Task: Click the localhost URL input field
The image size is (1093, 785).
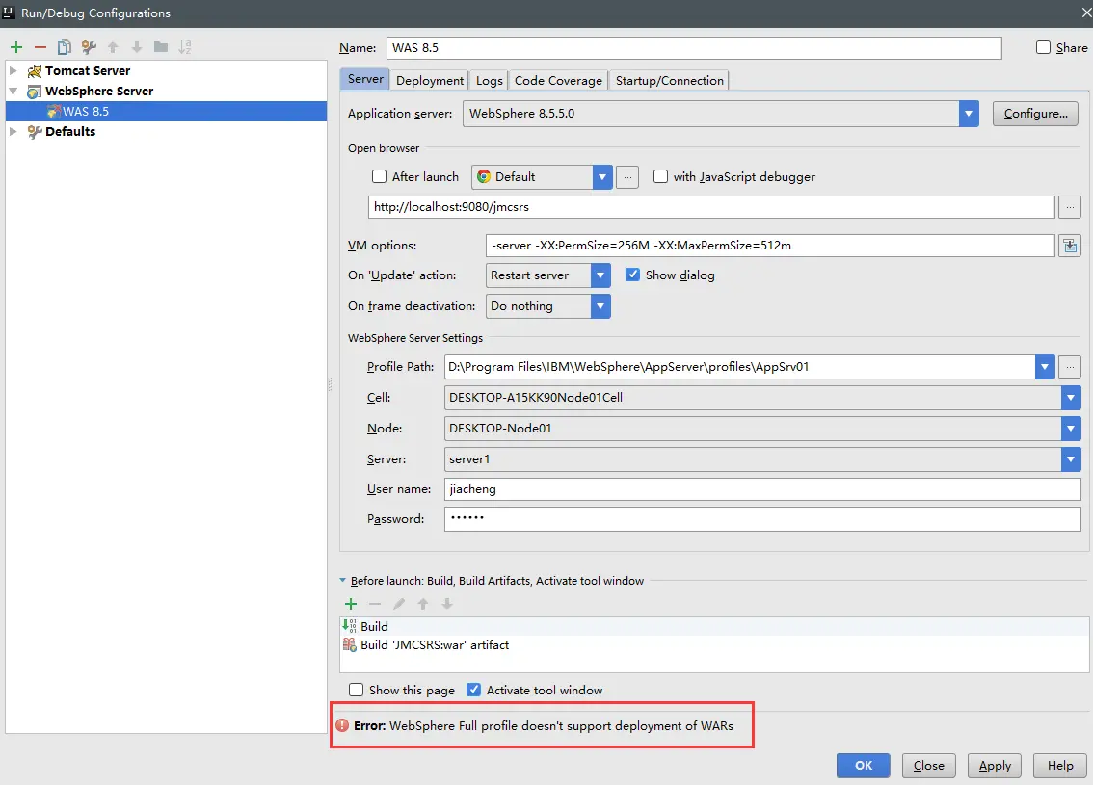Action: coord(711,207)
